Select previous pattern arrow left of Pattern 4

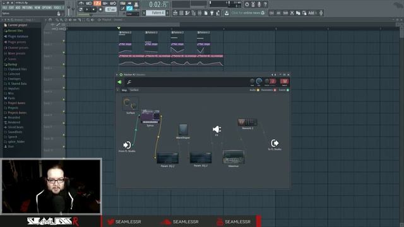(144, 13)
